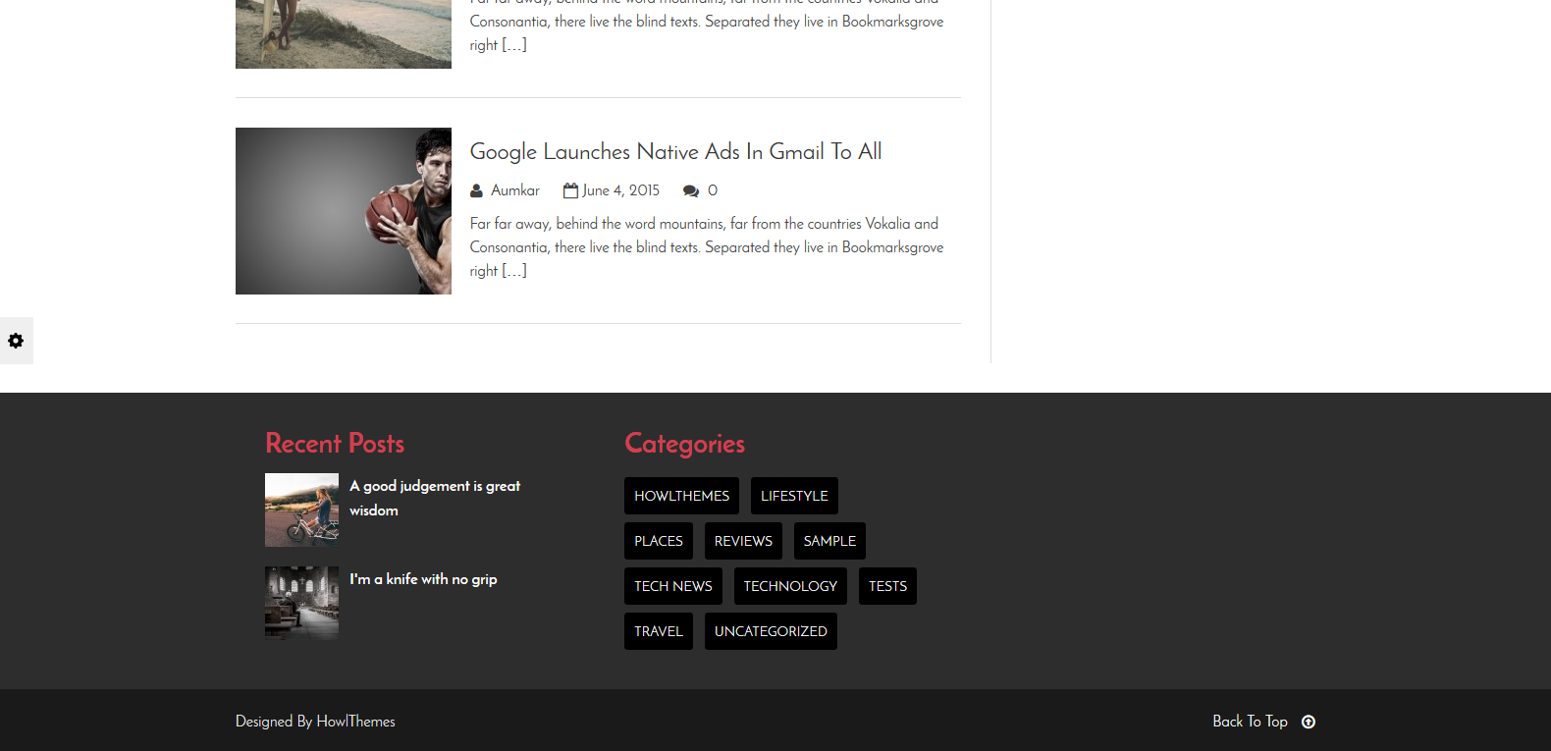The width and height of the screenshot is (1551, 751).
Task: Click the bicycle girl recent post thumbnail
Action: pyautogui.click(x=301, y=510)
